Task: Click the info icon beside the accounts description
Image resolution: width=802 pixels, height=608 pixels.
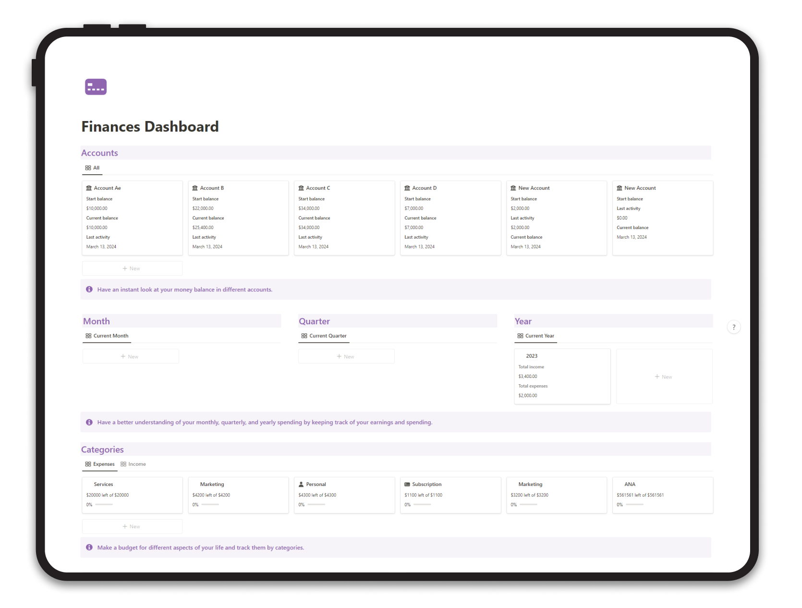Action: click(89, 289)
